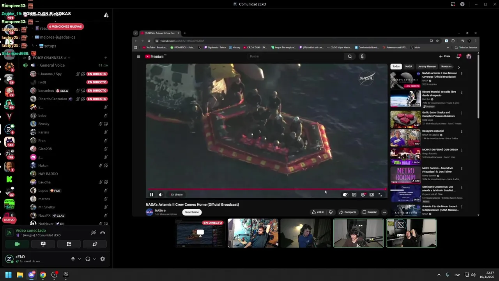Open members list icon in channel header
This screenshot has height=281, width=499.
point(106,15)
